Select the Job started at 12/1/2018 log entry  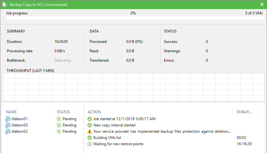click(x=124, y=119)
